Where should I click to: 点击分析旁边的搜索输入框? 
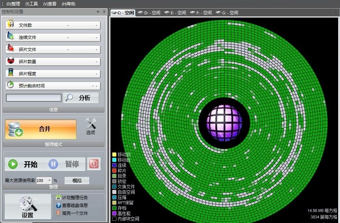click(x=34, y=97)
